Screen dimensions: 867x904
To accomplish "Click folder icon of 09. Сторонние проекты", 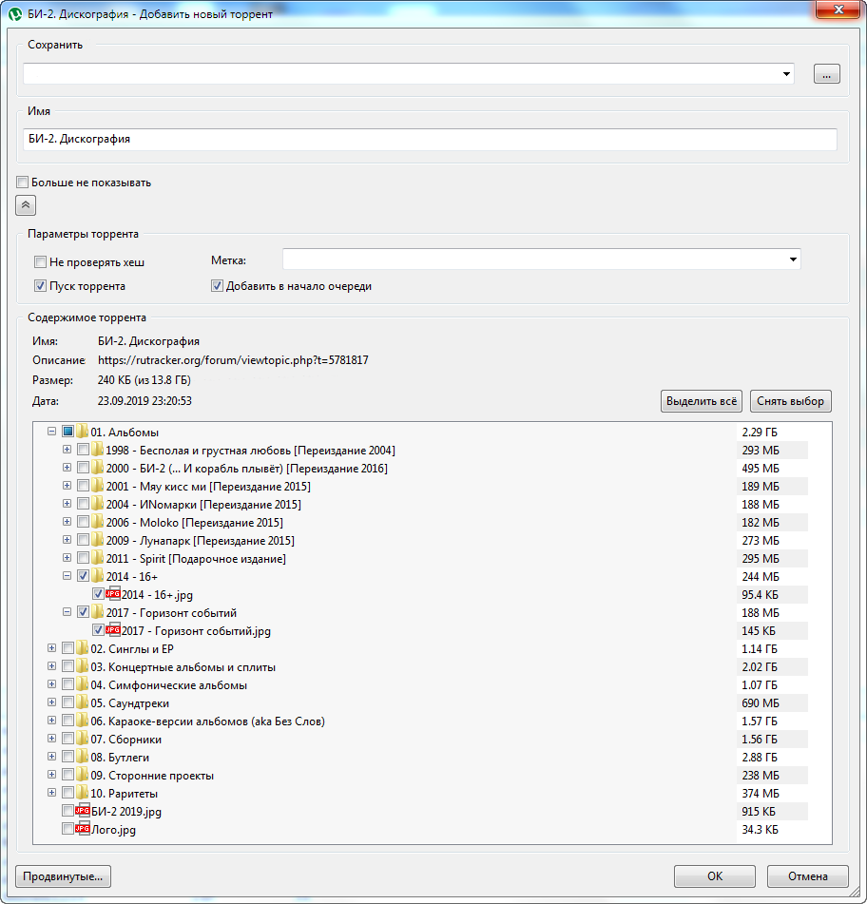I will coord(82,775).
